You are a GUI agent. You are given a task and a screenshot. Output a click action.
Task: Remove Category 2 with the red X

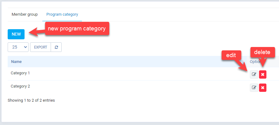(263, 88)
